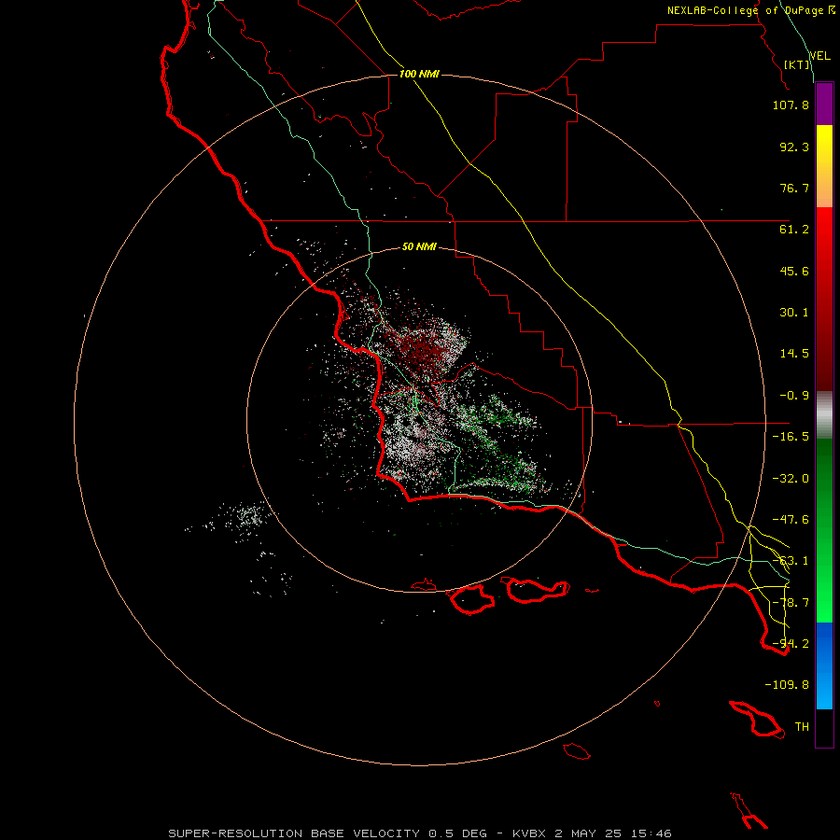Click the 92.3 velocity scale value

(x=794, y=147)
